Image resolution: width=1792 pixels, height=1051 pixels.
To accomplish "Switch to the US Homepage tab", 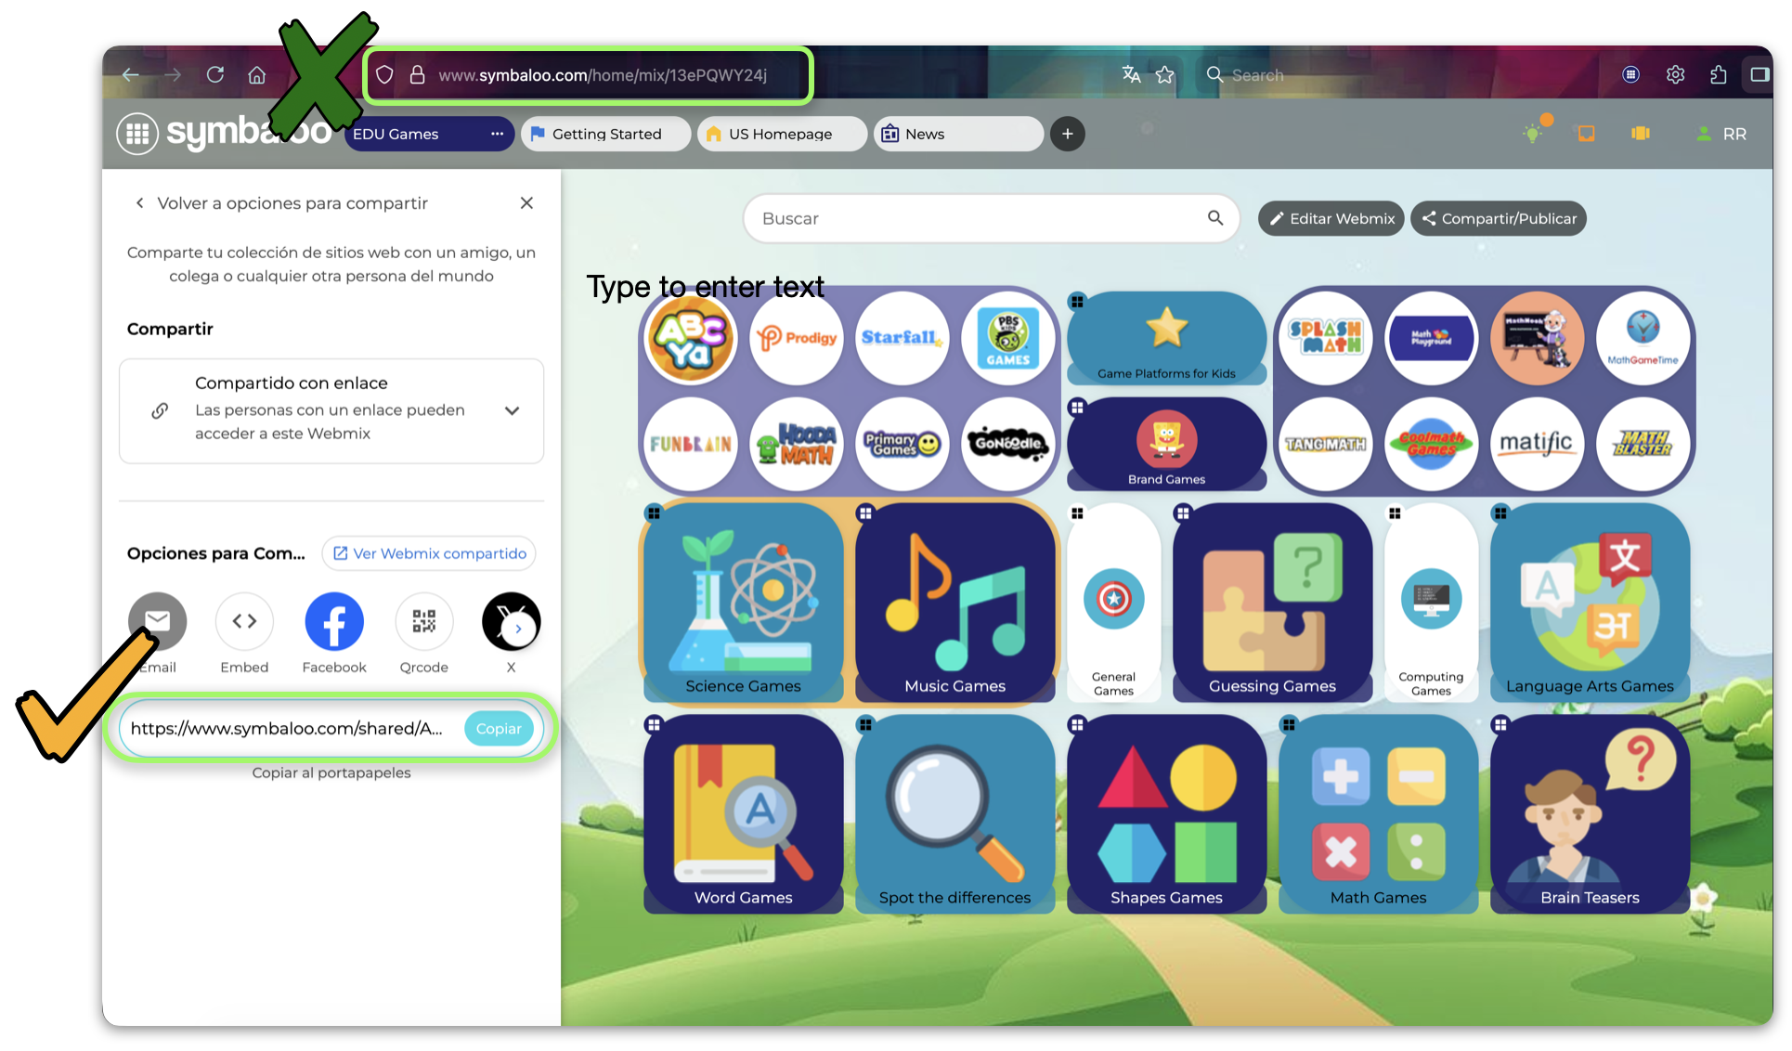I will coord(780,134).
